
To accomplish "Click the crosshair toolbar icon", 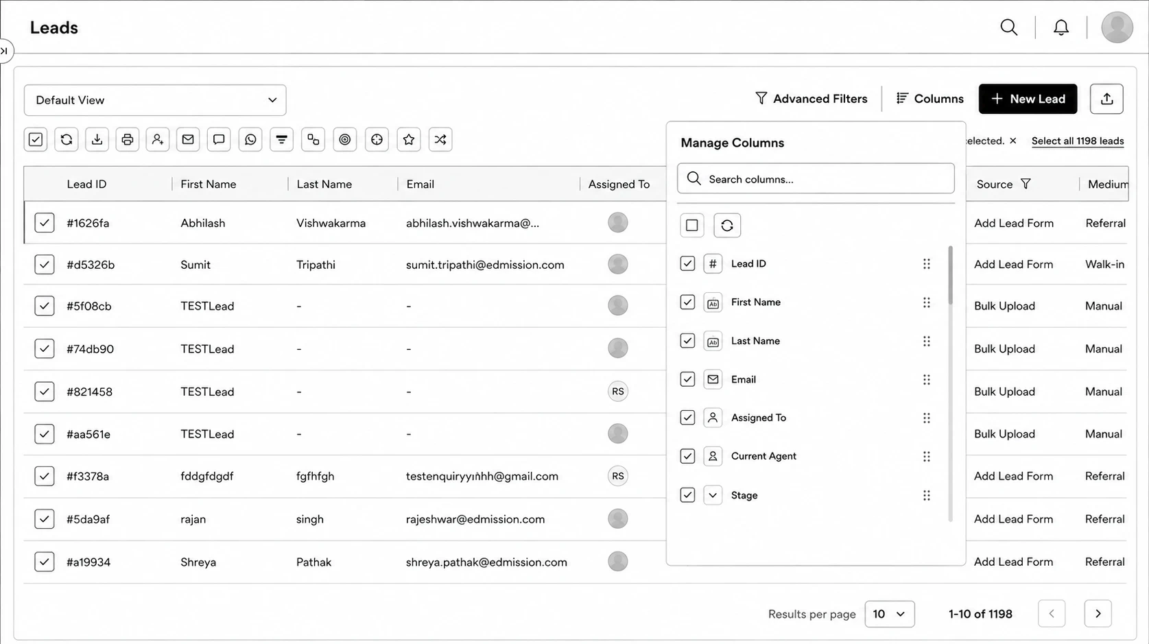I will pos(377,139).
